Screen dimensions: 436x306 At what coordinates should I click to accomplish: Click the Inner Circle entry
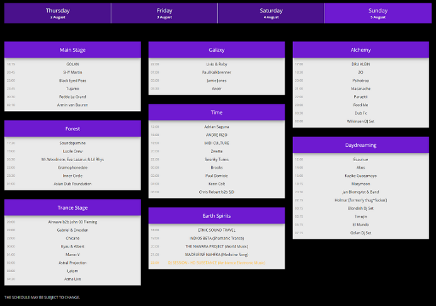click(x=72, y=176)
